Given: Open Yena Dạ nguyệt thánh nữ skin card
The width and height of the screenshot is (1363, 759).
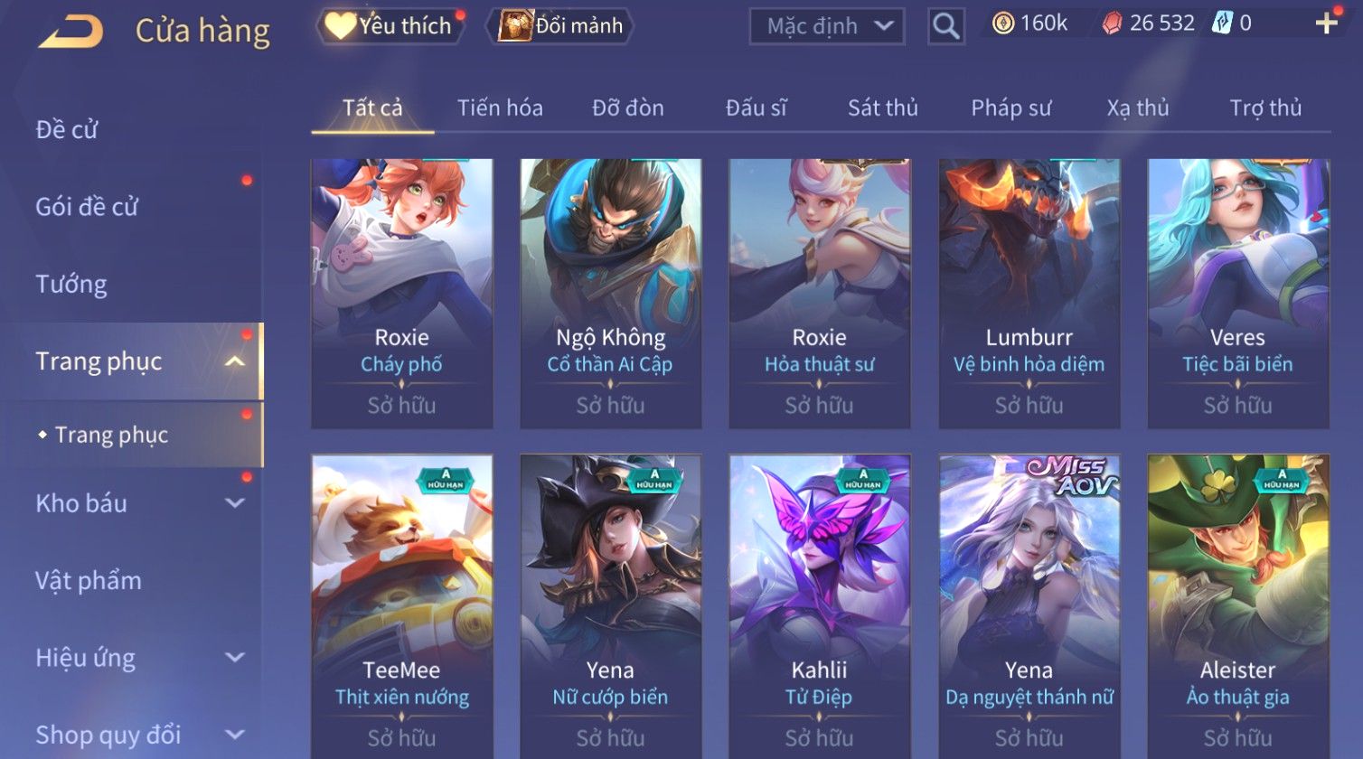Looking at the screenshot, I should (1029, 606).
